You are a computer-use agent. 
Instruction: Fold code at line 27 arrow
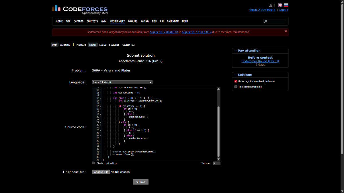101,136
